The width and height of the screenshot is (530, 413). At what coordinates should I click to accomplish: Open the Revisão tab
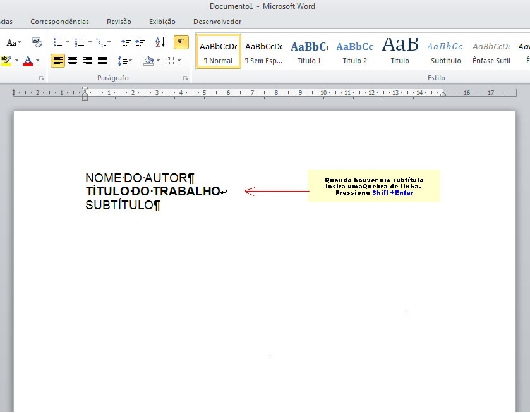(119, 22)
